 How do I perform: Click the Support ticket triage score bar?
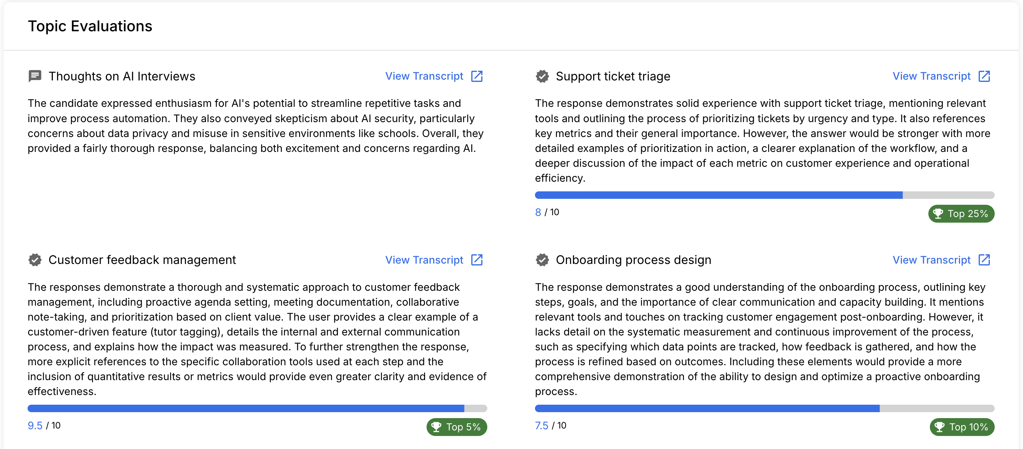[764, 195]
